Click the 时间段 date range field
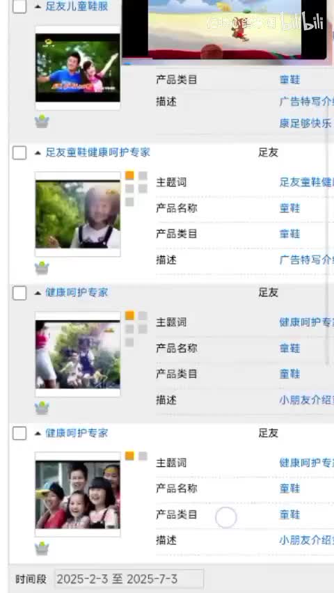Screen dimensions: 334x593 tap(129, 578)
